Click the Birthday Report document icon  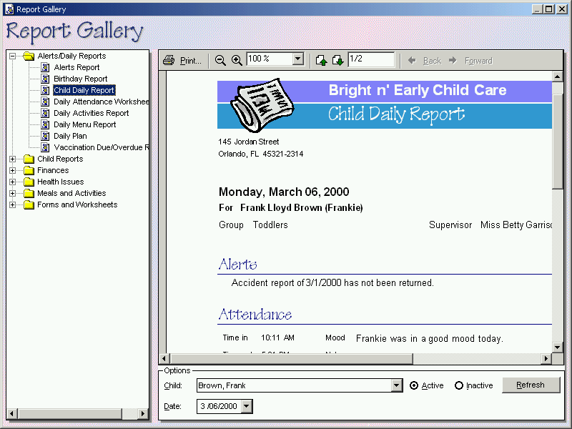point(45,79)
